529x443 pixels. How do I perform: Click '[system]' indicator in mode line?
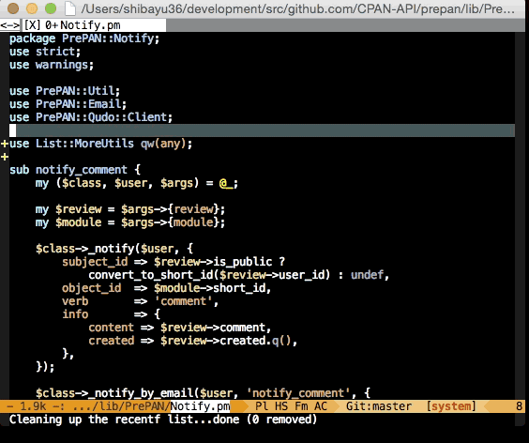tap(451, 406)
